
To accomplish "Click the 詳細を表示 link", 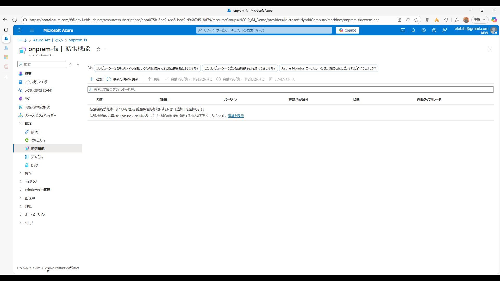I will coord(236,116).
